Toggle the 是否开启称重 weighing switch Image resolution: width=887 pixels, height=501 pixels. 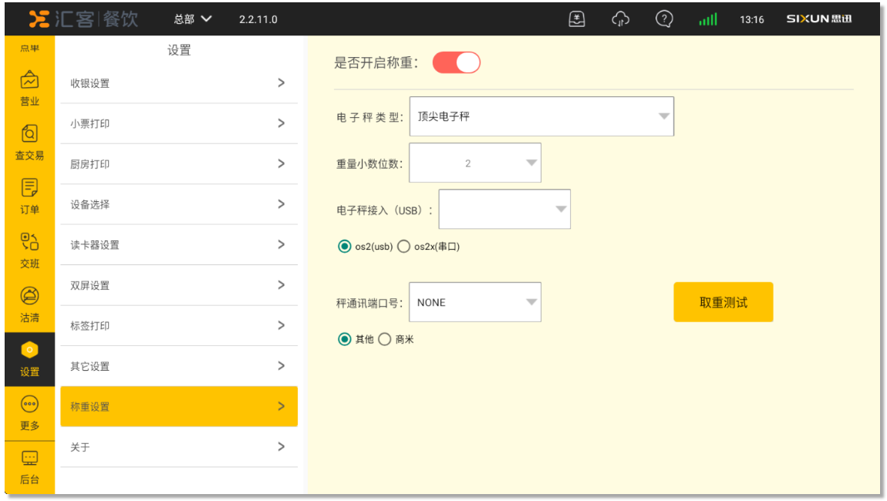pos(457,63)
